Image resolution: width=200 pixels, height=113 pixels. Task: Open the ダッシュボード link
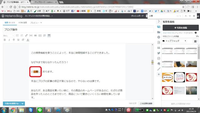(137, 16)
